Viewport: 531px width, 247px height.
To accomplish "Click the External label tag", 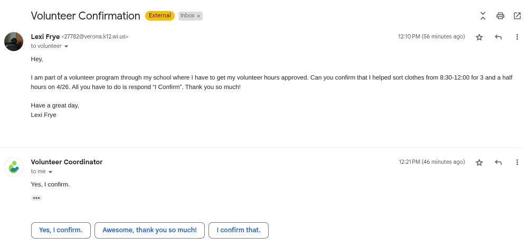I will pos(159,16).
